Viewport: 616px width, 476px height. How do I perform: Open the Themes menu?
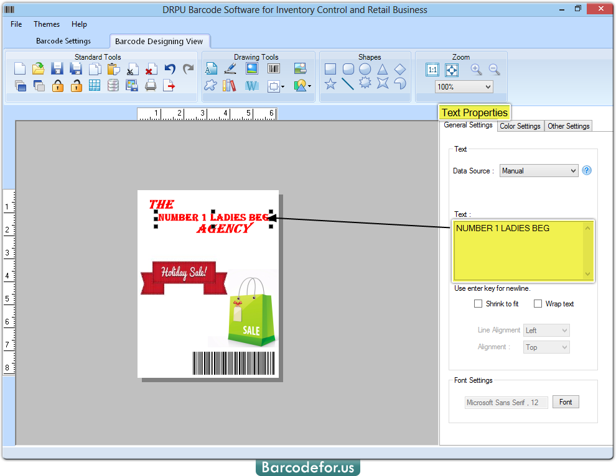coord(47,24)
